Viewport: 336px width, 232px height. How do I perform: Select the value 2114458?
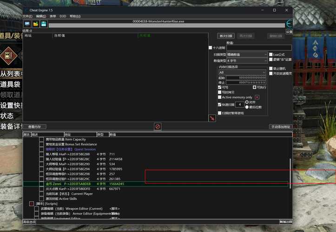pos(116,159)
